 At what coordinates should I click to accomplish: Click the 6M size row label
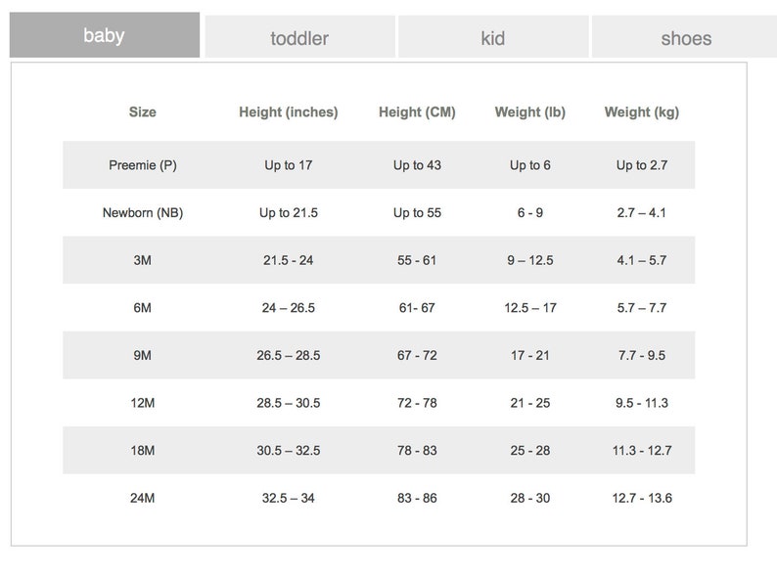(143, 308)
